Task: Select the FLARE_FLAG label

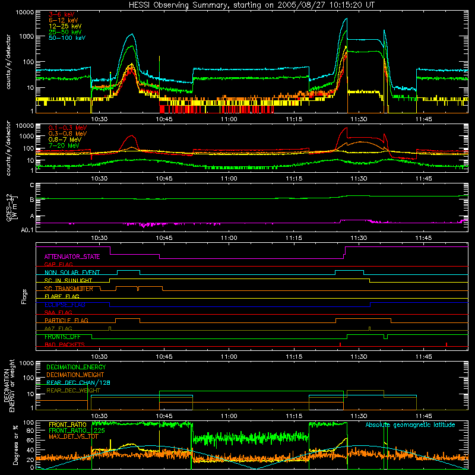Action: pos(62,296)
